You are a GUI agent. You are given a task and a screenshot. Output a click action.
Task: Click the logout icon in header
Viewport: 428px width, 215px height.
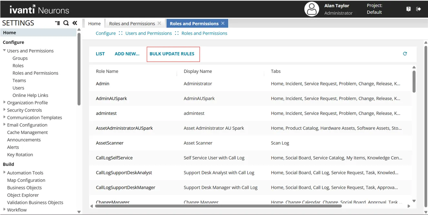(x=419, y=9)
